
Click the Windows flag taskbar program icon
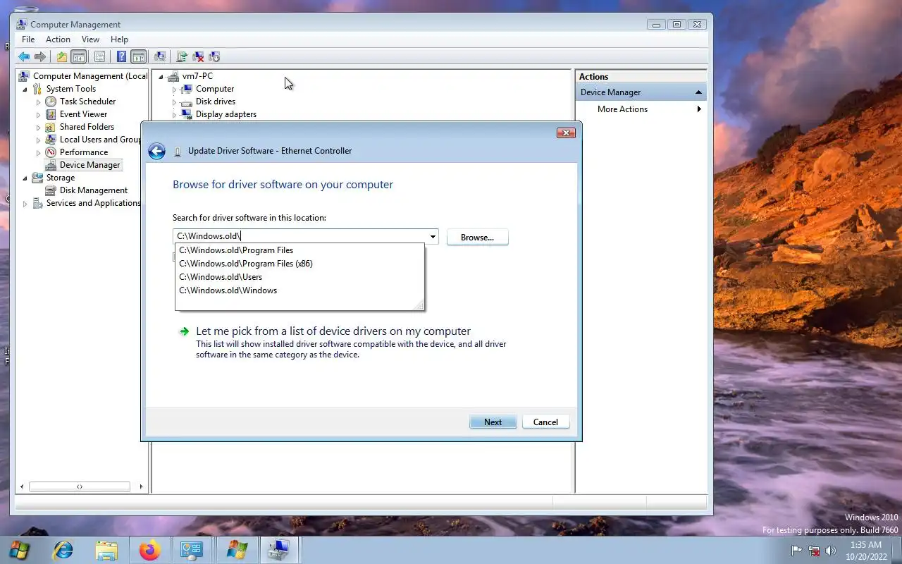coord(237,550)
